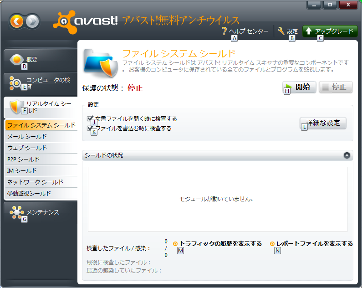Click the orange back navigation arrow

[x=17, y=22]
